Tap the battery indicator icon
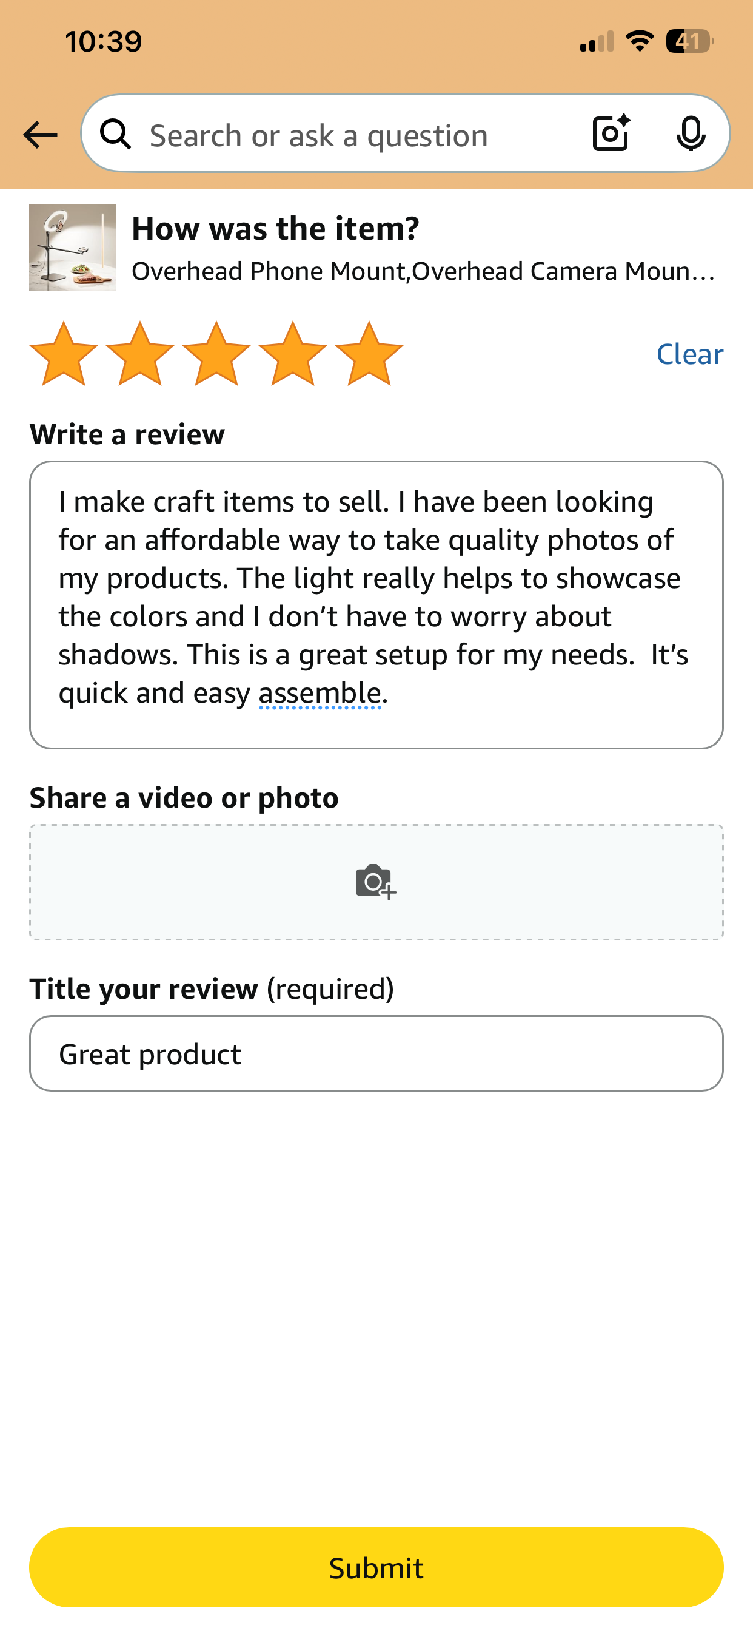 [x=689, y=42]
